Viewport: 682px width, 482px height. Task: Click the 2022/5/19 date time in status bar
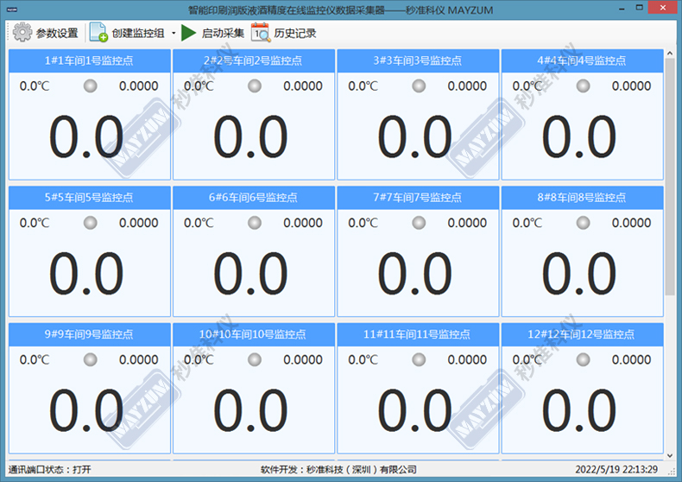(616, 470)
